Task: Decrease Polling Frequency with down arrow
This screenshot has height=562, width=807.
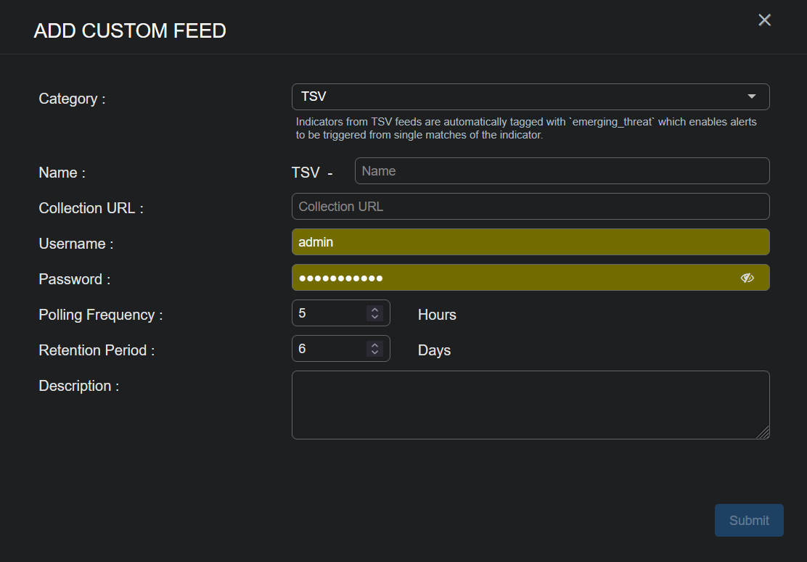Action: click(x=374, y=317)
